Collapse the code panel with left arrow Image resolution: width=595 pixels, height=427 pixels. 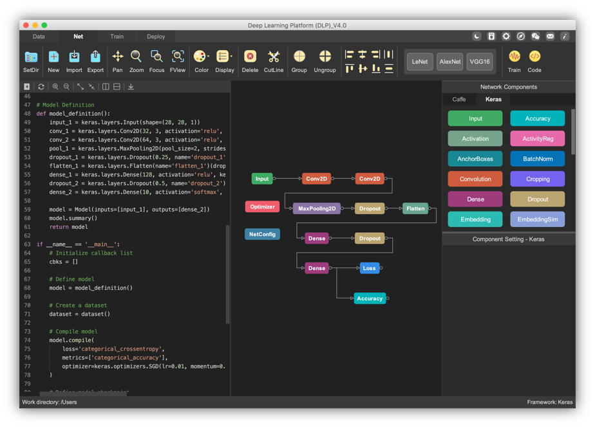27,87
